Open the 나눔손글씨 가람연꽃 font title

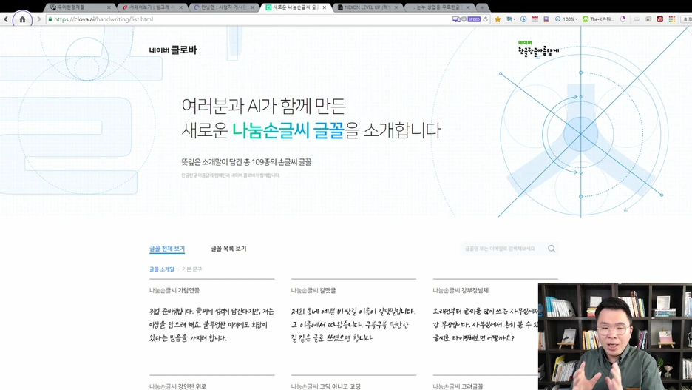[174, 290]
